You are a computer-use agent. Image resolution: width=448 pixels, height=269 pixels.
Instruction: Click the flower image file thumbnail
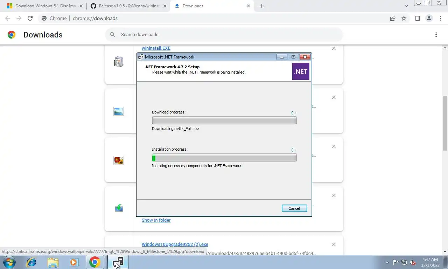pyautogui.click(x=119, y=160)
